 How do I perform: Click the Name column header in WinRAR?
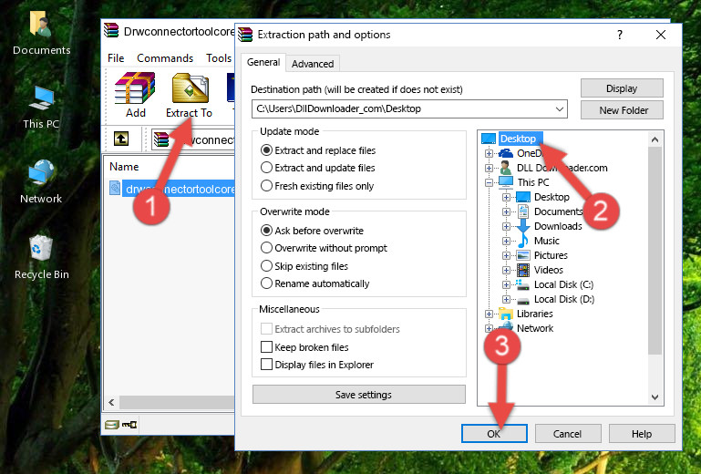click(x=124, y=167)
